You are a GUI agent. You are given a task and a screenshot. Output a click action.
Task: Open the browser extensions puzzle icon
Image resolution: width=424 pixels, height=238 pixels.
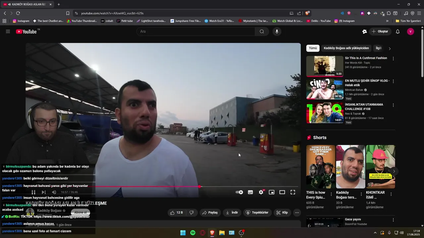coord(388,13)
